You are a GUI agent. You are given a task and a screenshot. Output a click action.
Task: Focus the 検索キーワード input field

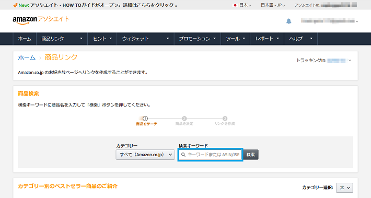pyautogui.click(x=210, y=155)
